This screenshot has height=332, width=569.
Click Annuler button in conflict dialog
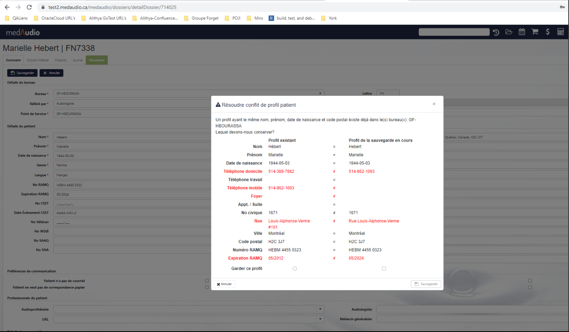point(224,284)
